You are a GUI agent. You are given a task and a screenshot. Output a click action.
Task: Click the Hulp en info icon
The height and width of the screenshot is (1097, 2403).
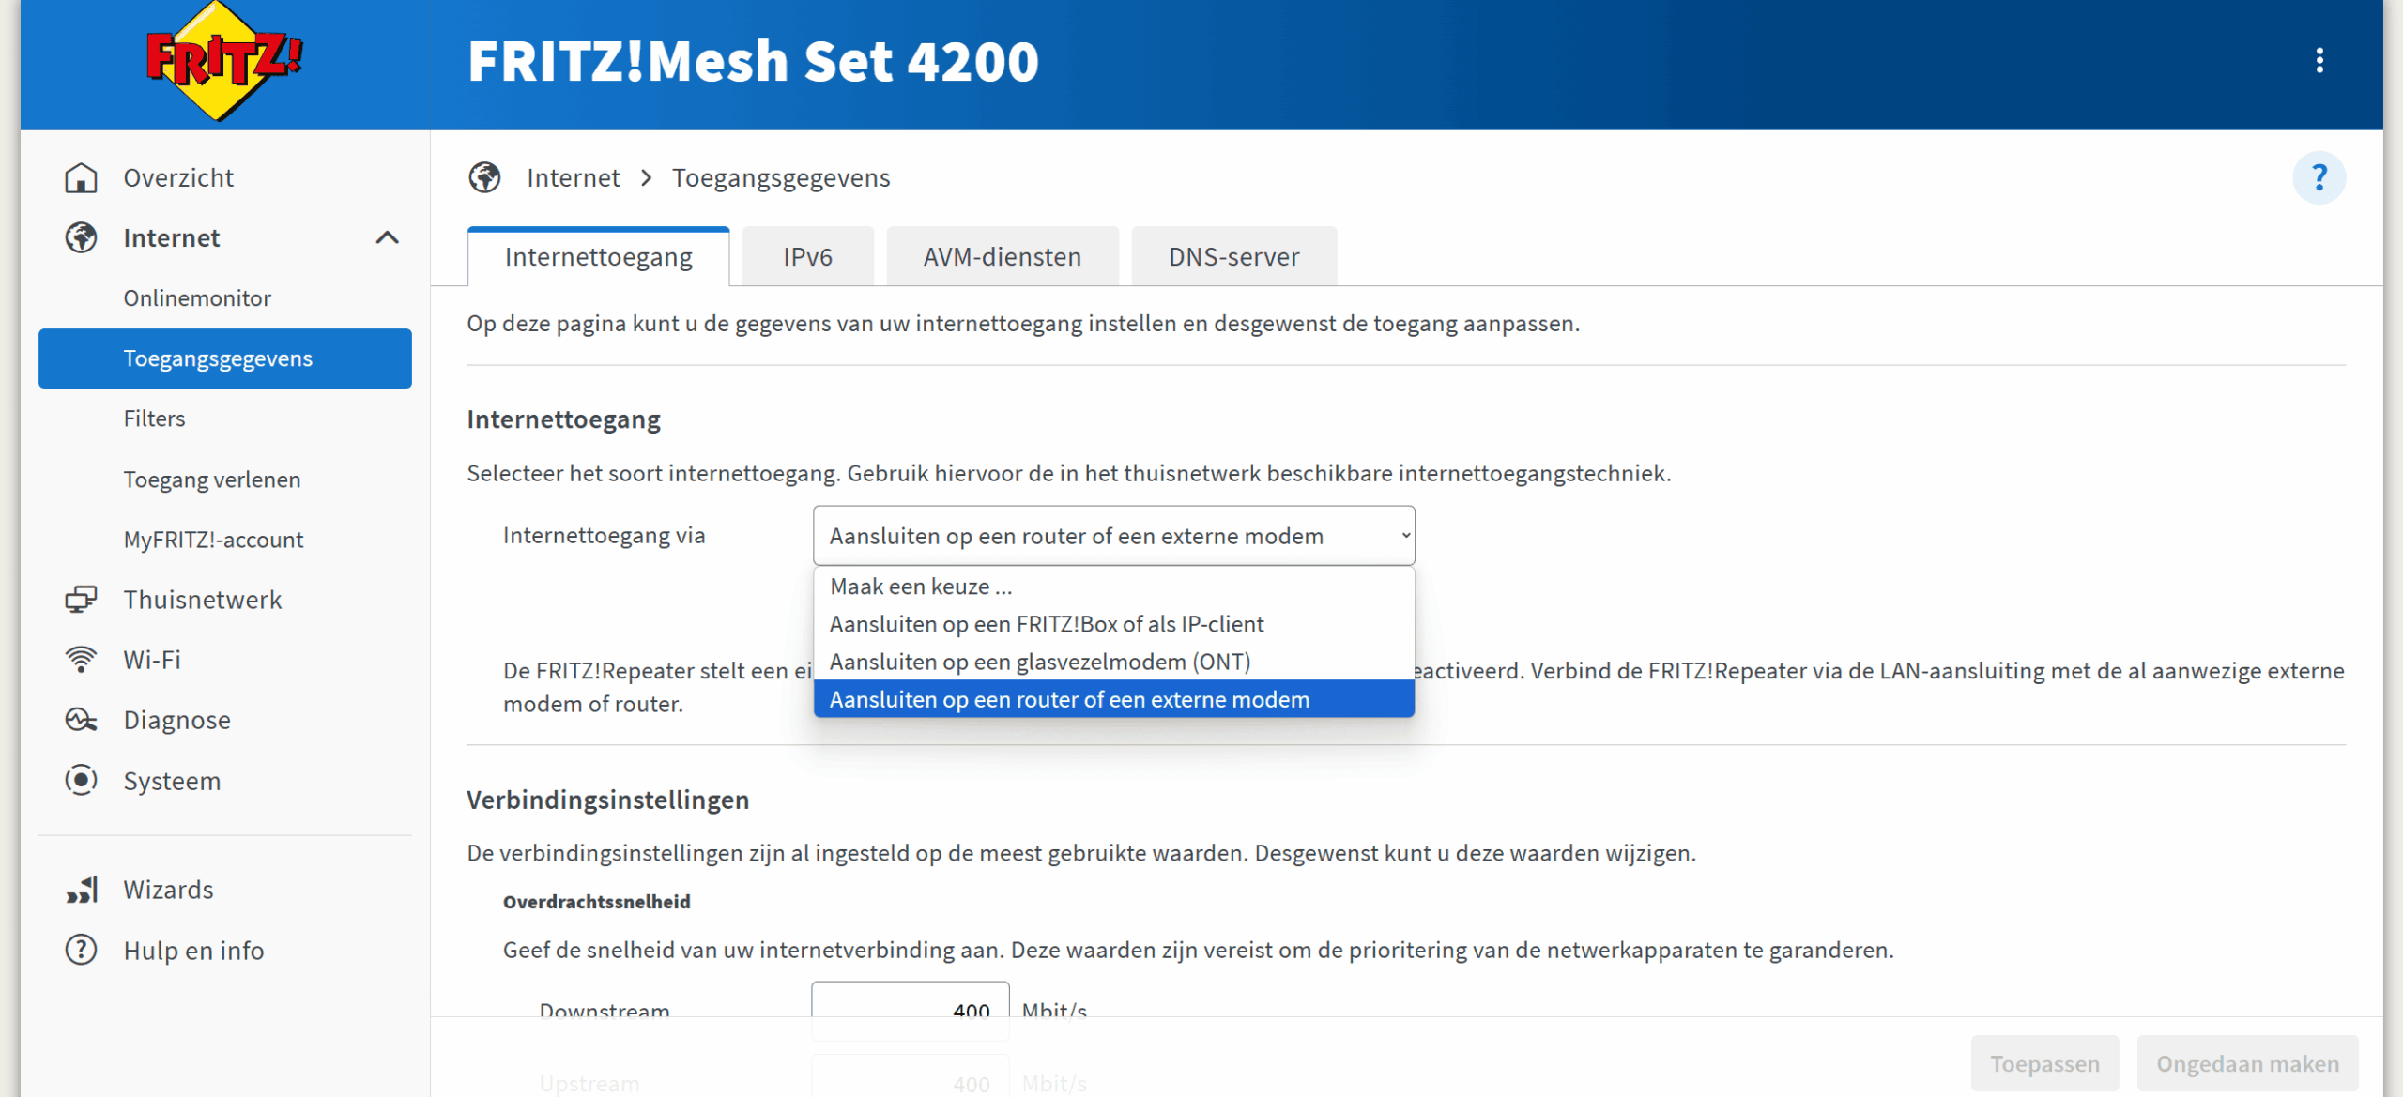click(81, 950)
